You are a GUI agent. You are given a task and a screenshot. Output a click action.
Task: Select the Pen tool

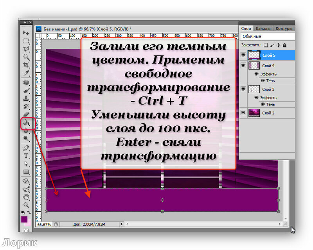(x=26, y=148)
